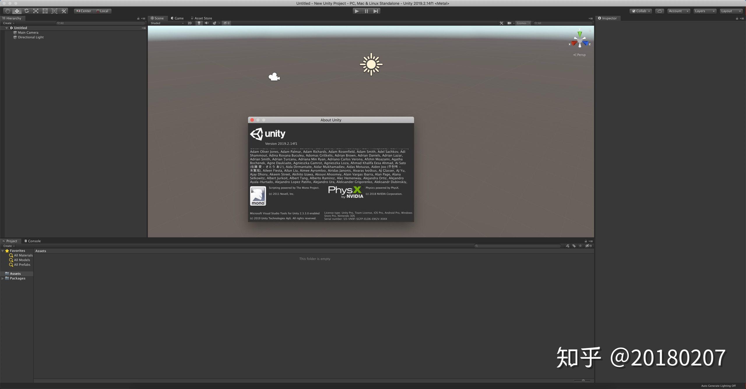Switch to the Console tab
Image resolution: width=746 pixels, height=389 pixels.
pyautogui.click(x=33, y=241)
